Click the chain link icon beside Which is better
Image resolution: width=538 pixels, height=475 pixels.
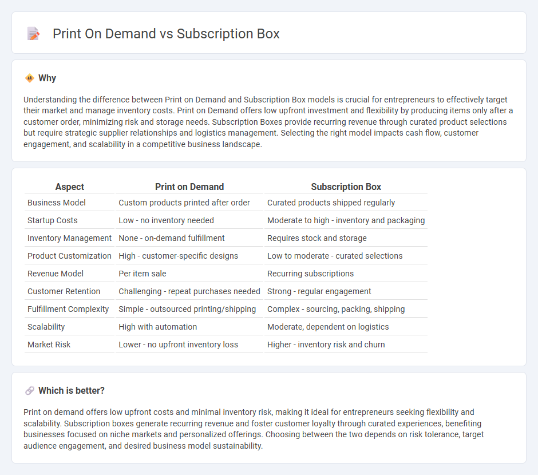click(x=30, y=391)
